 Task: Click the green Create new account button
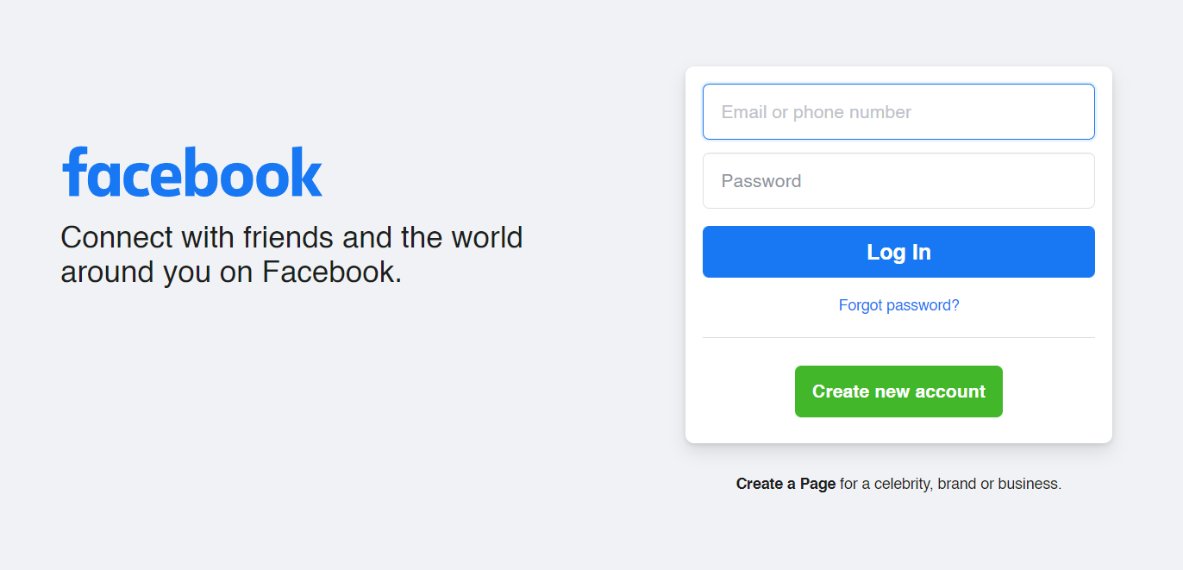point(898,391)
